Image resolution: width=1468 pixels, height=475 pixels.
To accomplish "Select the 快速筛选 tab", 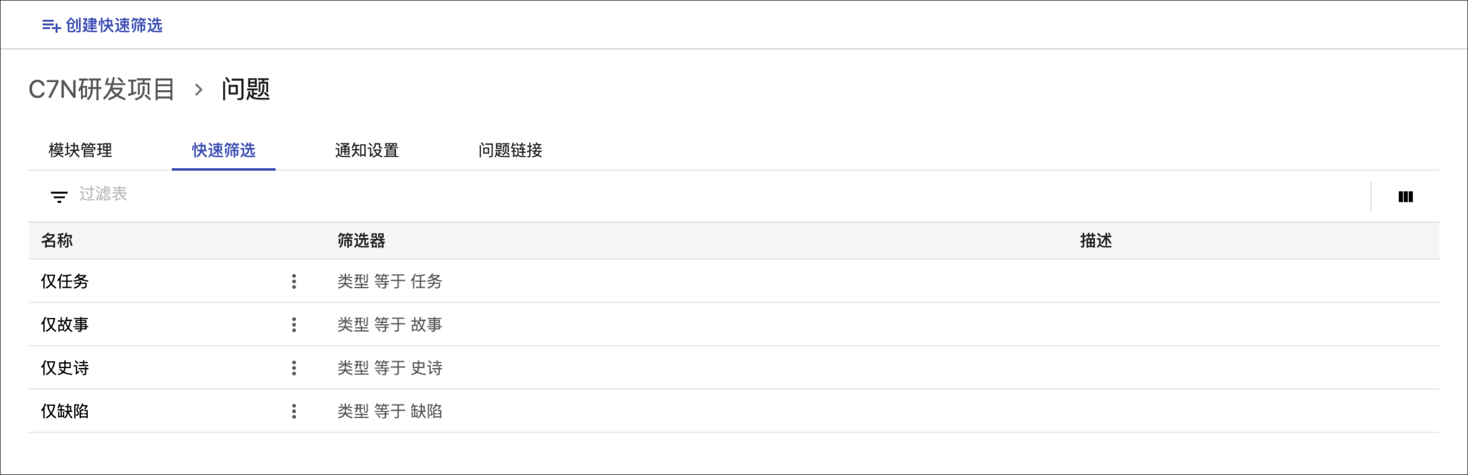I will pyautogui.click(x=223, y=150).
